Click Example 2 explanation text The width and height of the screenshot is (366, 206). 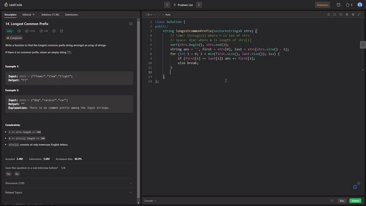coord(59,108)
